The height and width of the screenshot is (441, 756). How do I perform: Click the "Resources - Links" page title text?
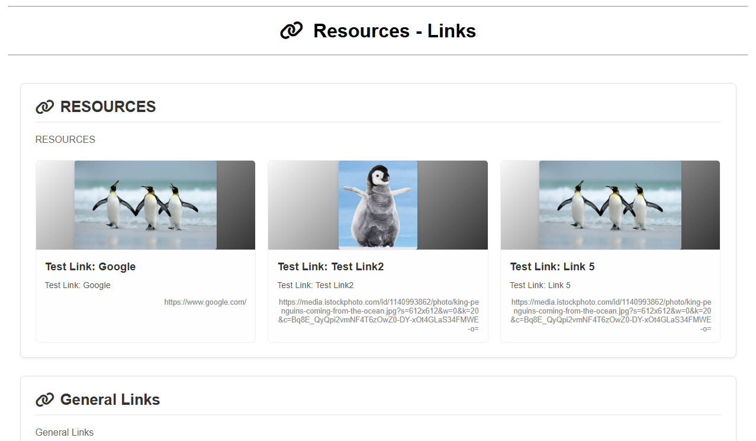click(394, 31)
